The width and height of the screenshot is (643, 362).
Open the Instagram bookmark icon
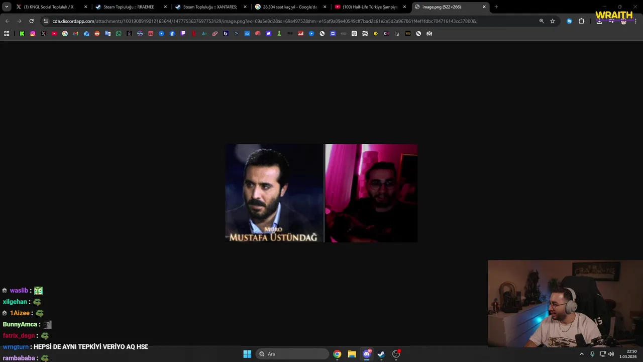tap(33, 34)
